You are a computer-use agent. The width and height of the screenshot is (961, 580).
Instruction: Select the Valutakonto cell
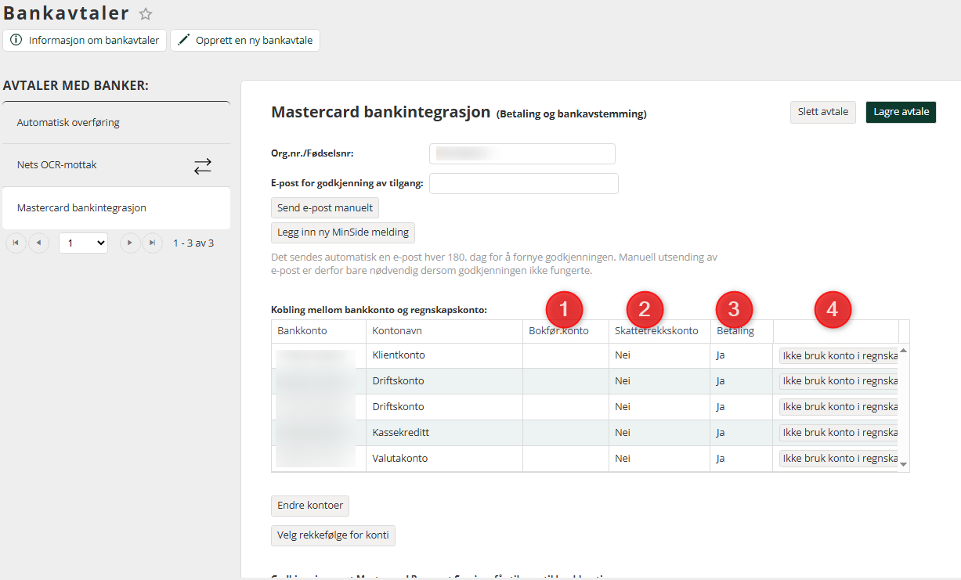[444, 459]
